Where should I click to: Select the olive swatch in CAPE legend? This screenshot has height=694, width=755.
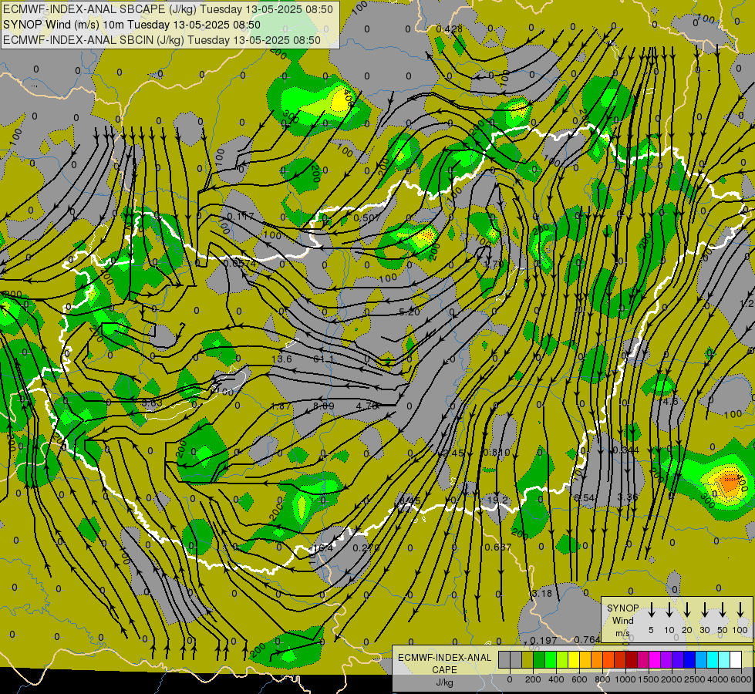point(527,659)
